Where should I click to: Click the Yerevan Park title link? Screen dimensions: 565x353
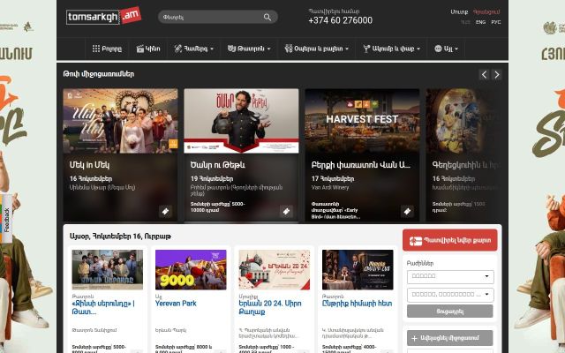(x=176, y=304)
